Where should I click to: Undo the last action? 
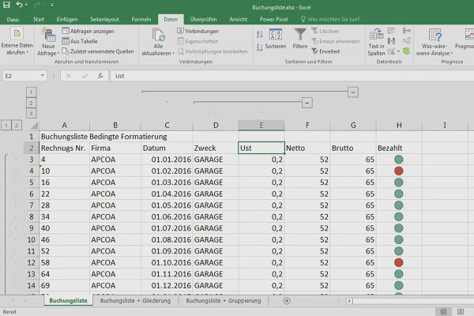[x=19, y=5]
